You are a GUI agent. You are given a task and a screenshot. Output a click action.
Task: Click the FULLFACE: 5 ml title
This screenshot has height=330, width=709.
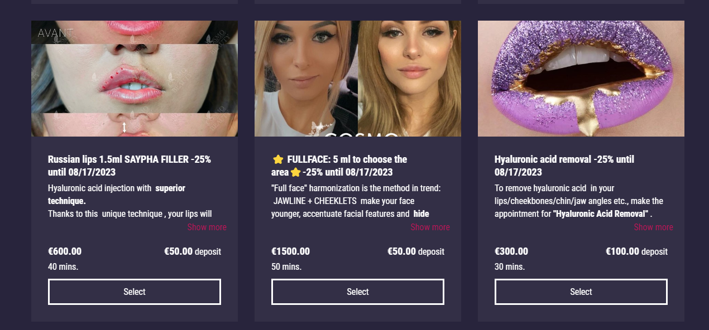tap(347, 159)
